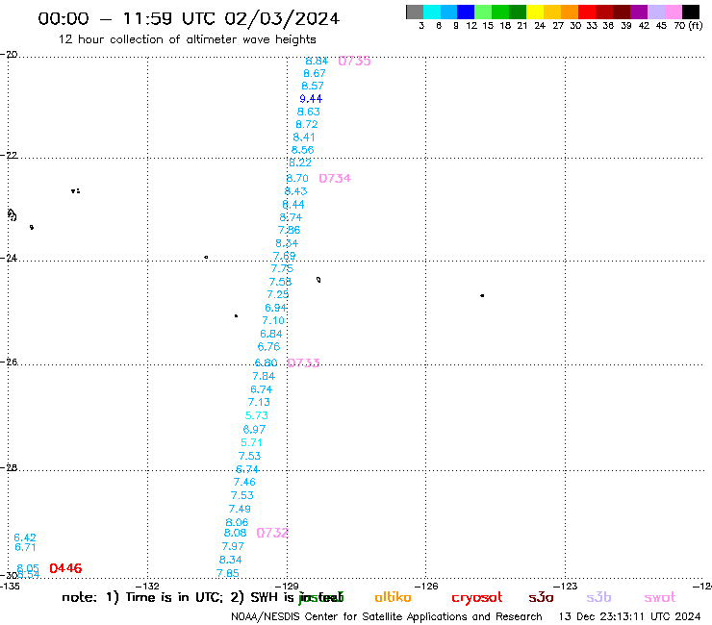Click the 8.67 wave height reading
The width and height of the screenshot is (712, 625).
(315, 73)
